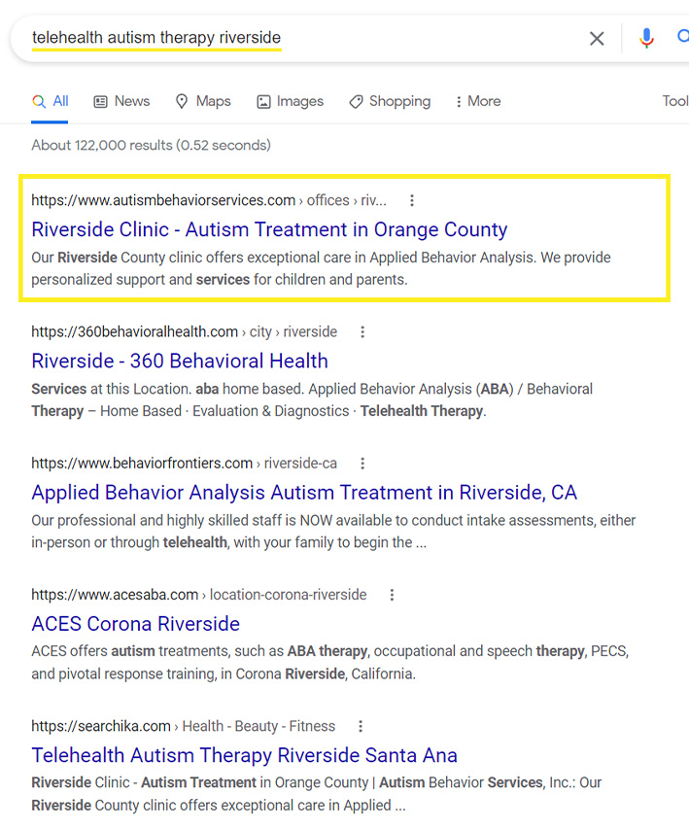The height and width of the screenshot is (829, 689).
Task: Open three-dot menu beside behaviorfrontiers.com result
Action: (x=362, y=464)
